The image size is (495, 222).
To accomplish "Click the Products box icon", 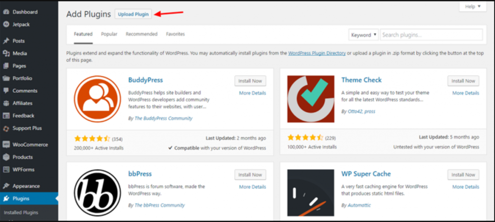I will point(6,157).
